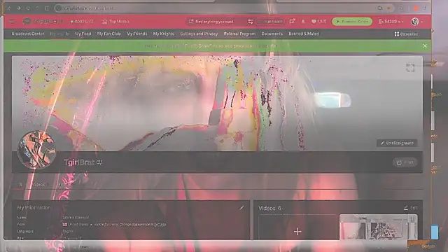Open the messages icon with red badge
448x252 pixels.
[x=292, y=21]
